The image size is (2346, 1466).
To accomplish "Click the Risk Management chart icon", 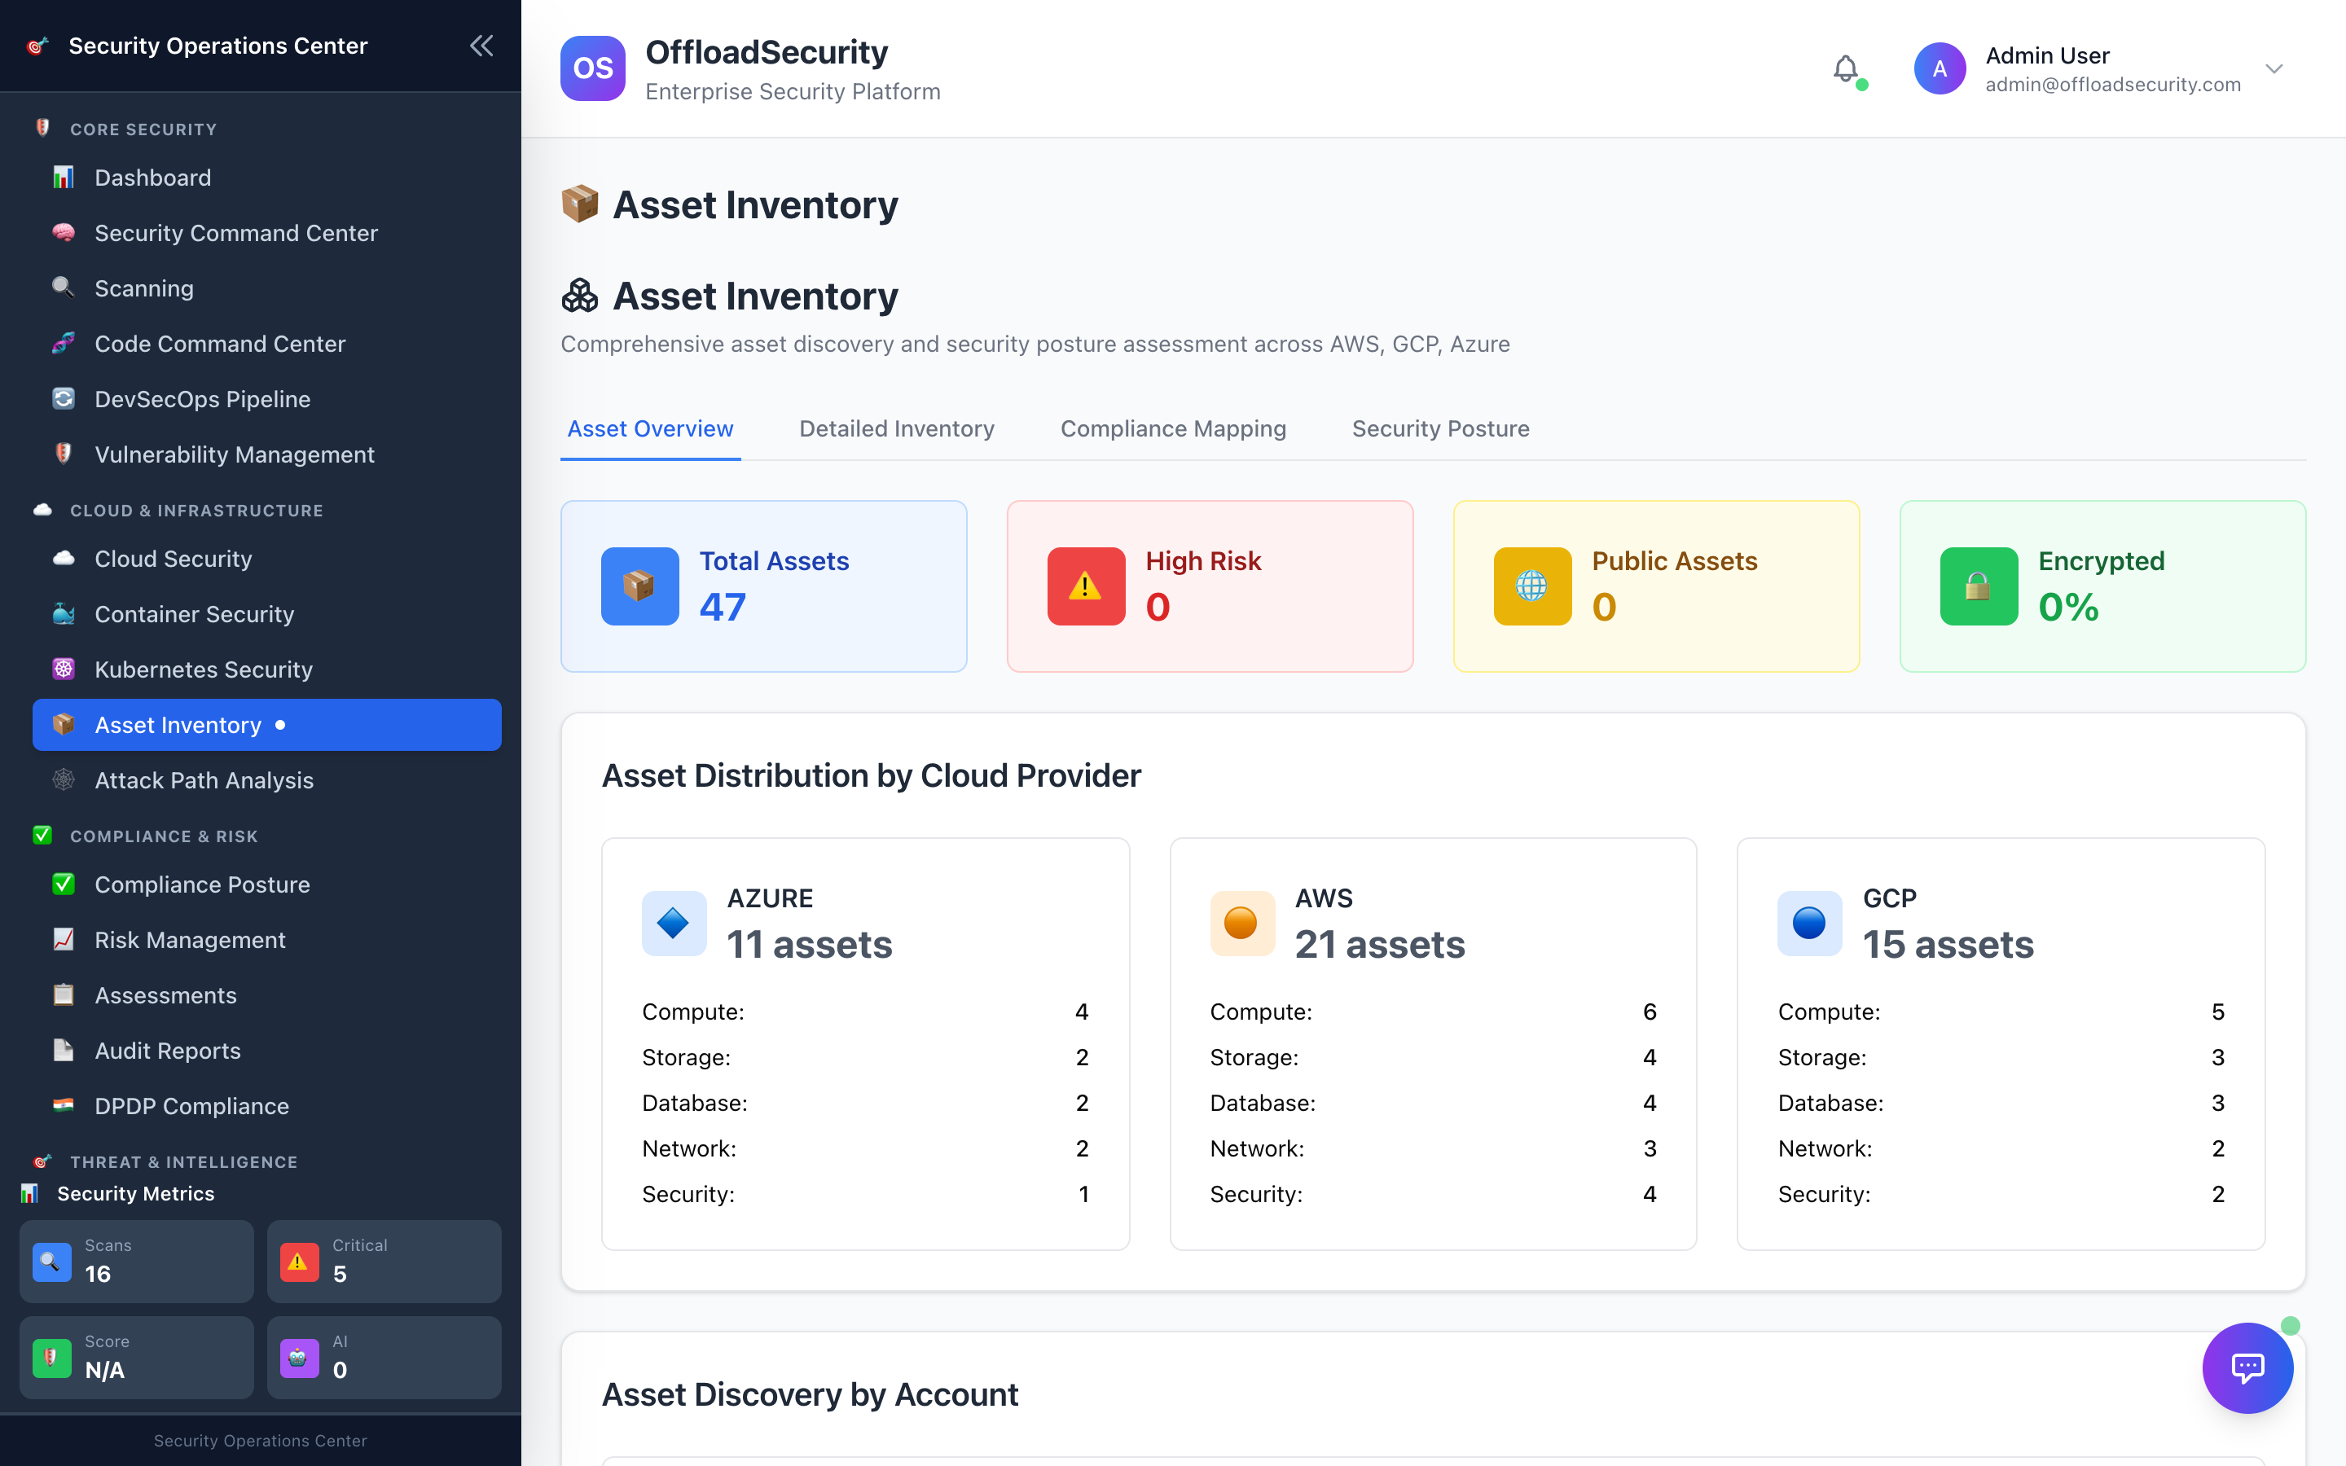I will [63, 940].
